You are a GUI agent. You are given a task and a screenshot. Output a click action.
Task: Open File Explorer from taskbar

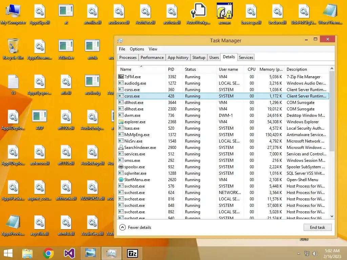(x=27, y=253)
